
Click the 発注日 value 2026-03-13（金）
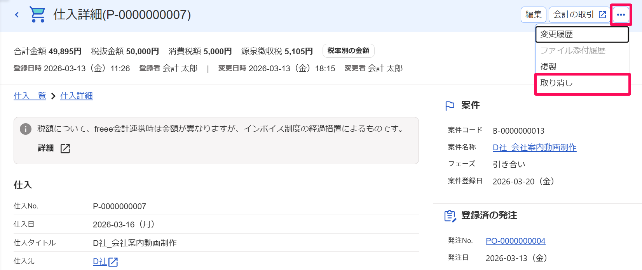coord(517,258)
